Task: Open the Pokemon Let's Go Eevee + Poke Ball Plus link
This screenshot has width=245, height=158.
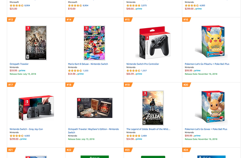Action: (206, 129)
